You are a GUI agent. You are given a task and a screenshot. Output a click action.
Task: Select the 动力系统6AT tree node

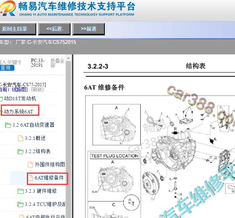click(x=19, y=112)
